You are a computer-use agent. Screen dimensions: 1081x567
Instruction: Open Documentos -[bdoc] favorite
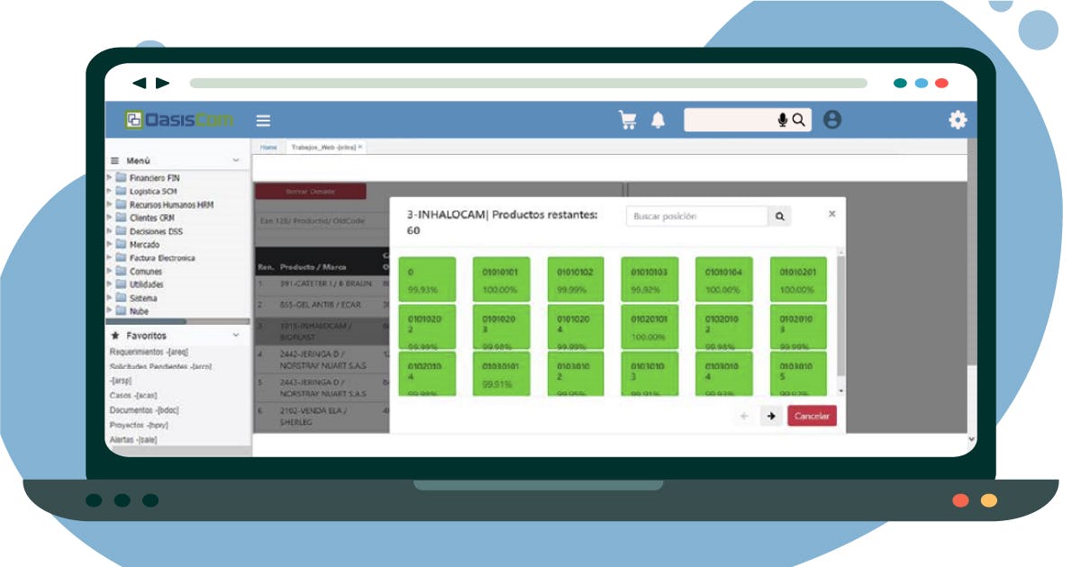144,409
